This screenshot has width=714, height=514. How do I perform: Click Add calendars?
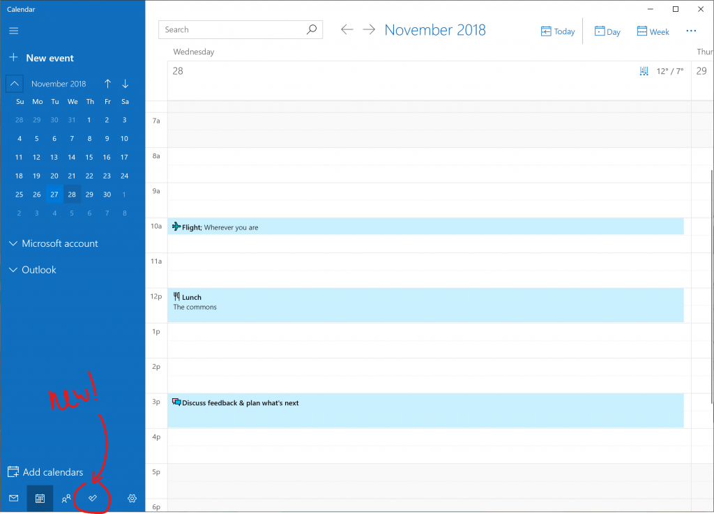(45, 472)
